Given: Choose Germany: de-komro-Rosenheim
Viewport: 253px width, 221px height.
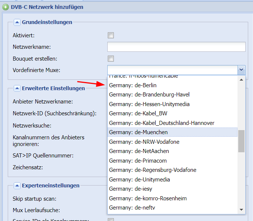Looking at the screenshot, I should 173,198.
